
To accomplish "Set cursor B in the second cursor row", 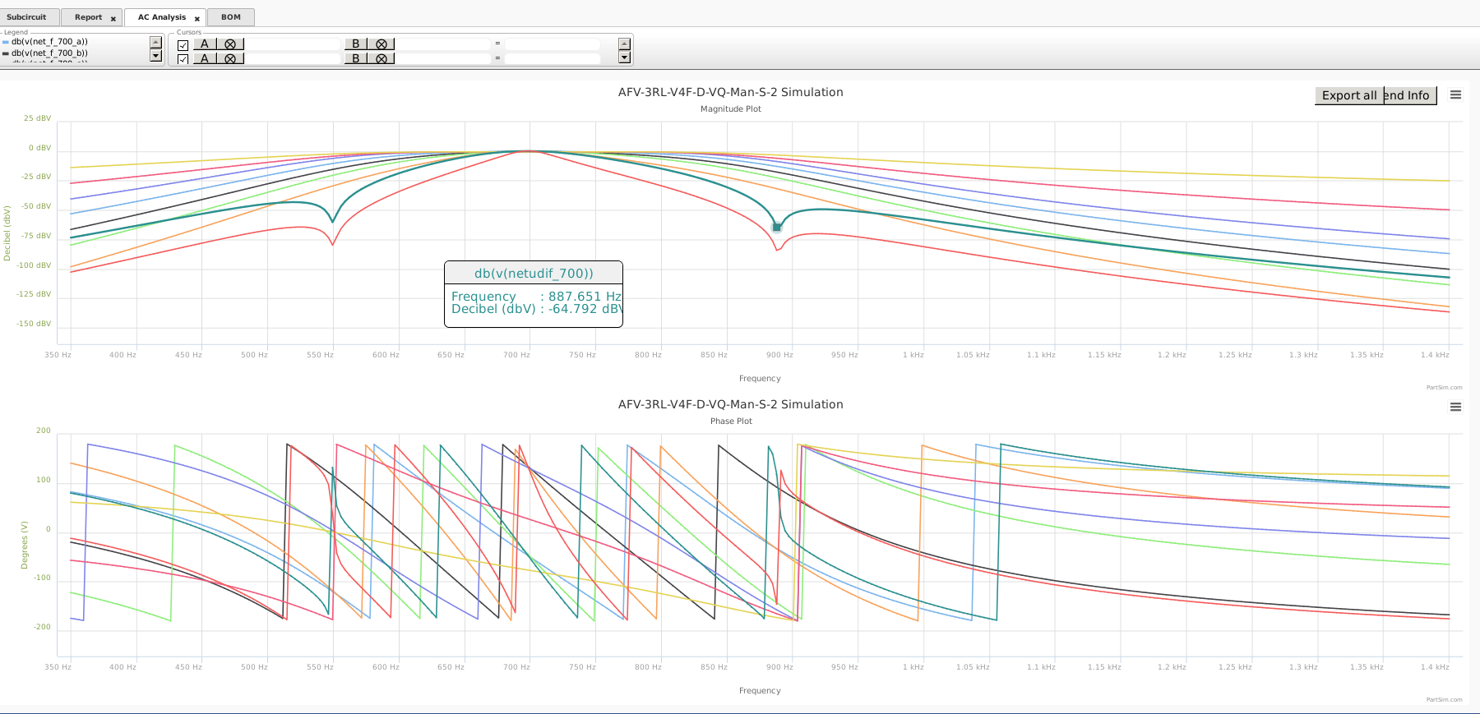I will coord(355,58).
